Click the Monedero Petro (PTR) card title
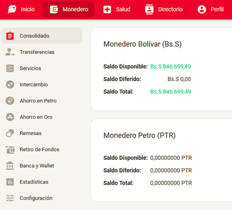Image resolution: width=232 pixels, height=210 pixels. pos(139,135)
